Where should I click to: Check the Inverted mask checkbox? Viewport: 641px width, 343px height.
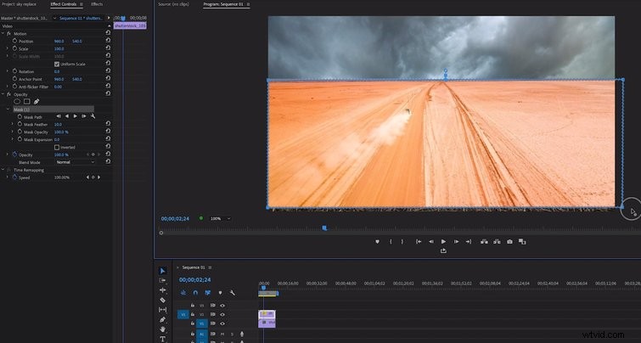point(57,147)
